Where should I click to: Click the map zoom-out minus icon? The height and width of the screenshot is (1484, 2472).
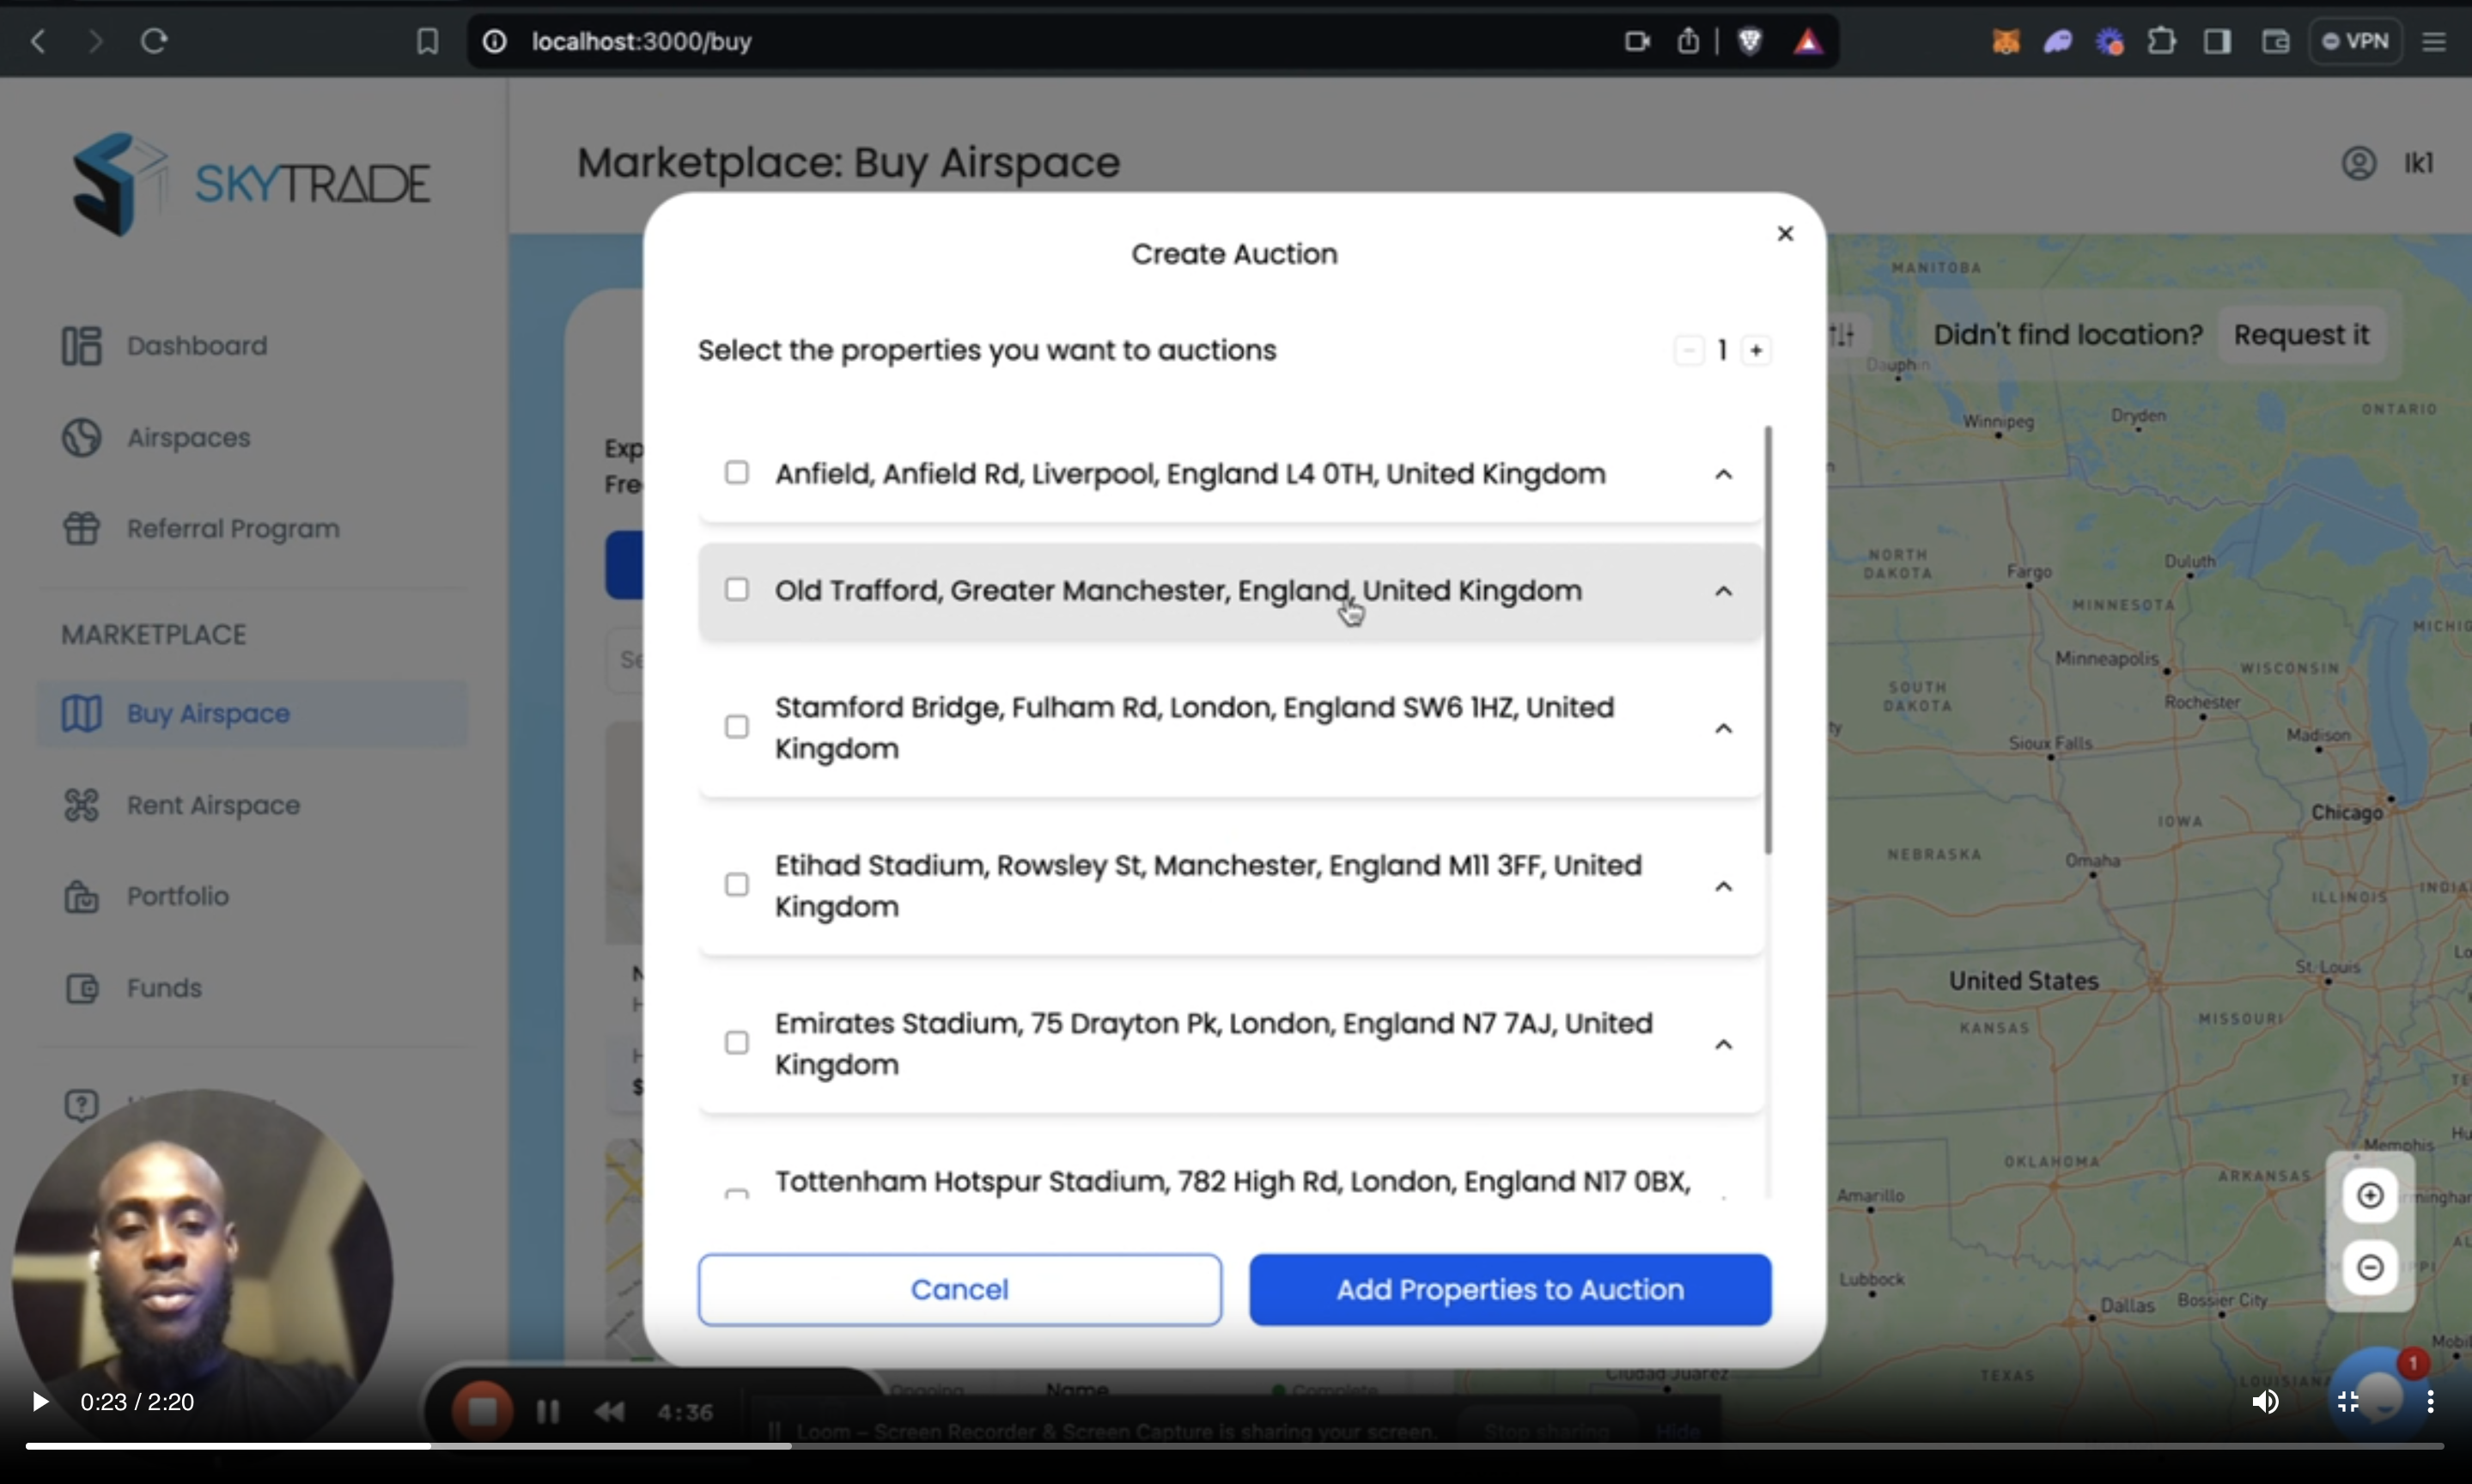coord(2370,1268)
